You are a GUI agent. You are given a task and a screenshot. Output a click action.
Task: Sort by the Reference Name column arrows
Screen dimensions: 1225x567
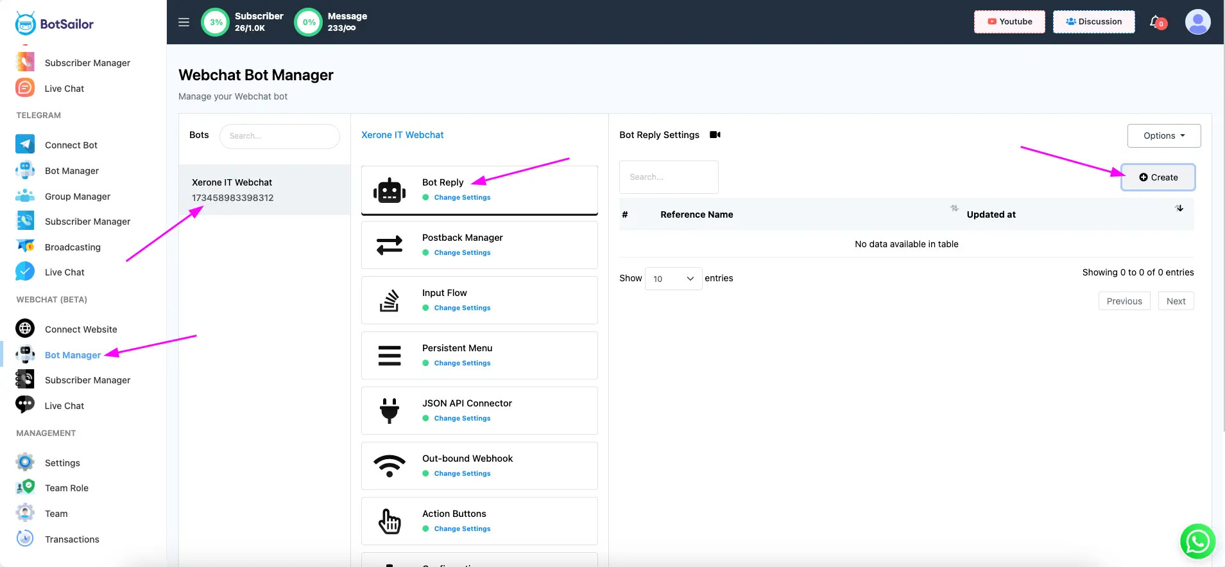[x=954, y=208]
